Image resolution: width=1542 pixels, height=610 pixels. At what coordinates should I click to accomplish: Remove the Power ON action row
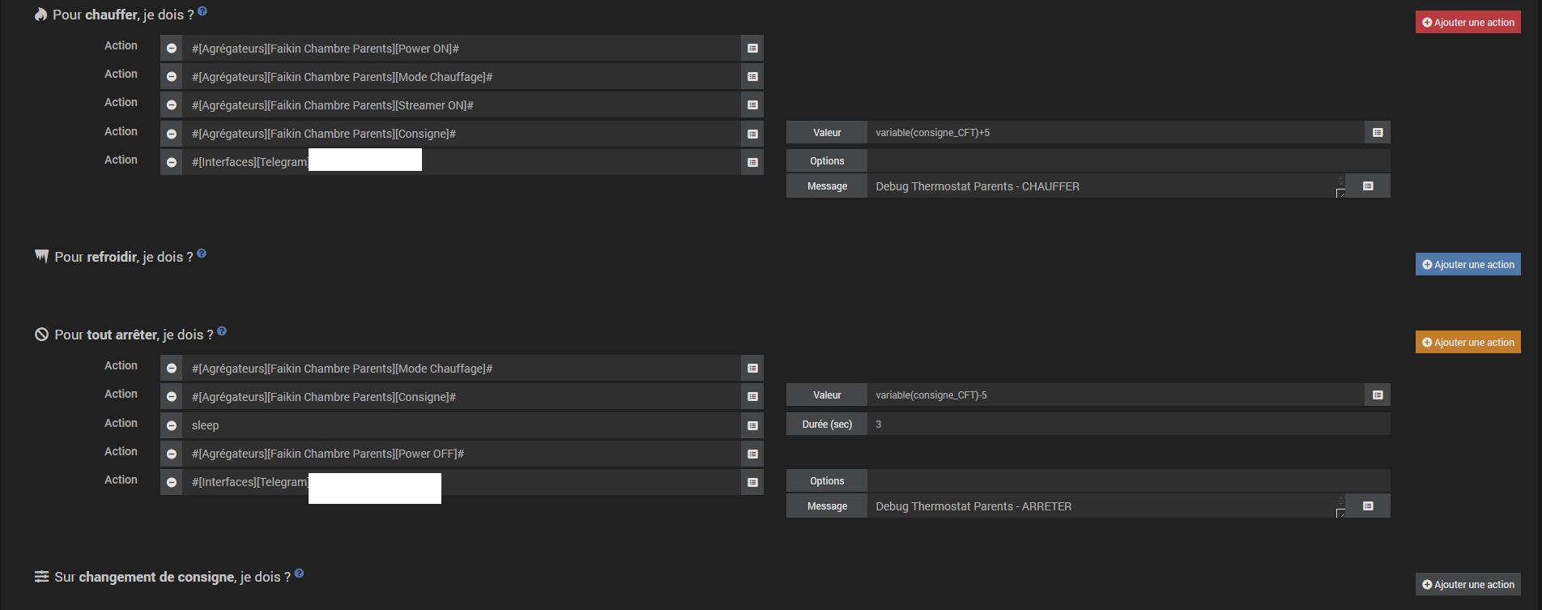[x=172, y=49]
